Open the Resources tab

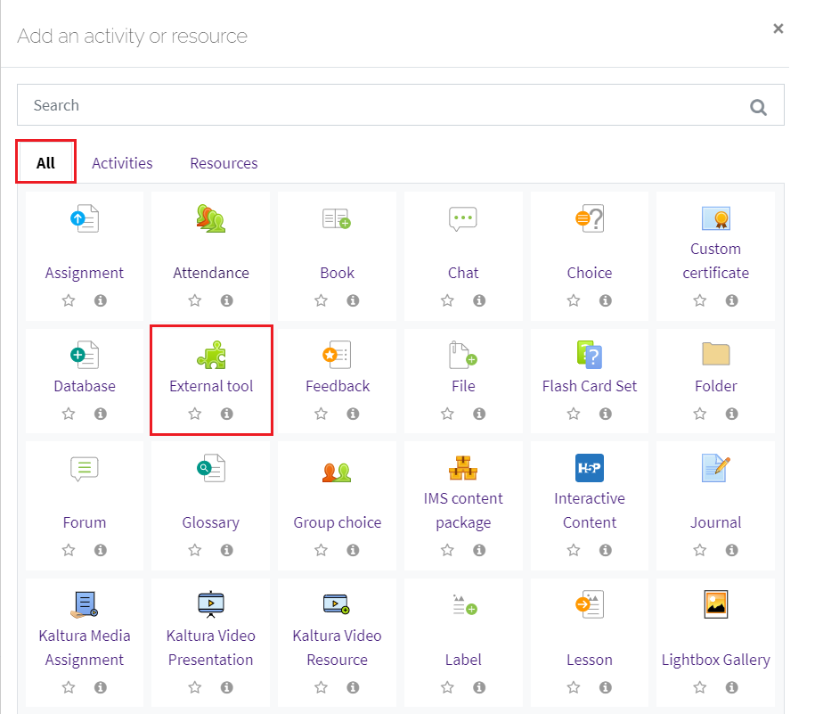[224, 163]
